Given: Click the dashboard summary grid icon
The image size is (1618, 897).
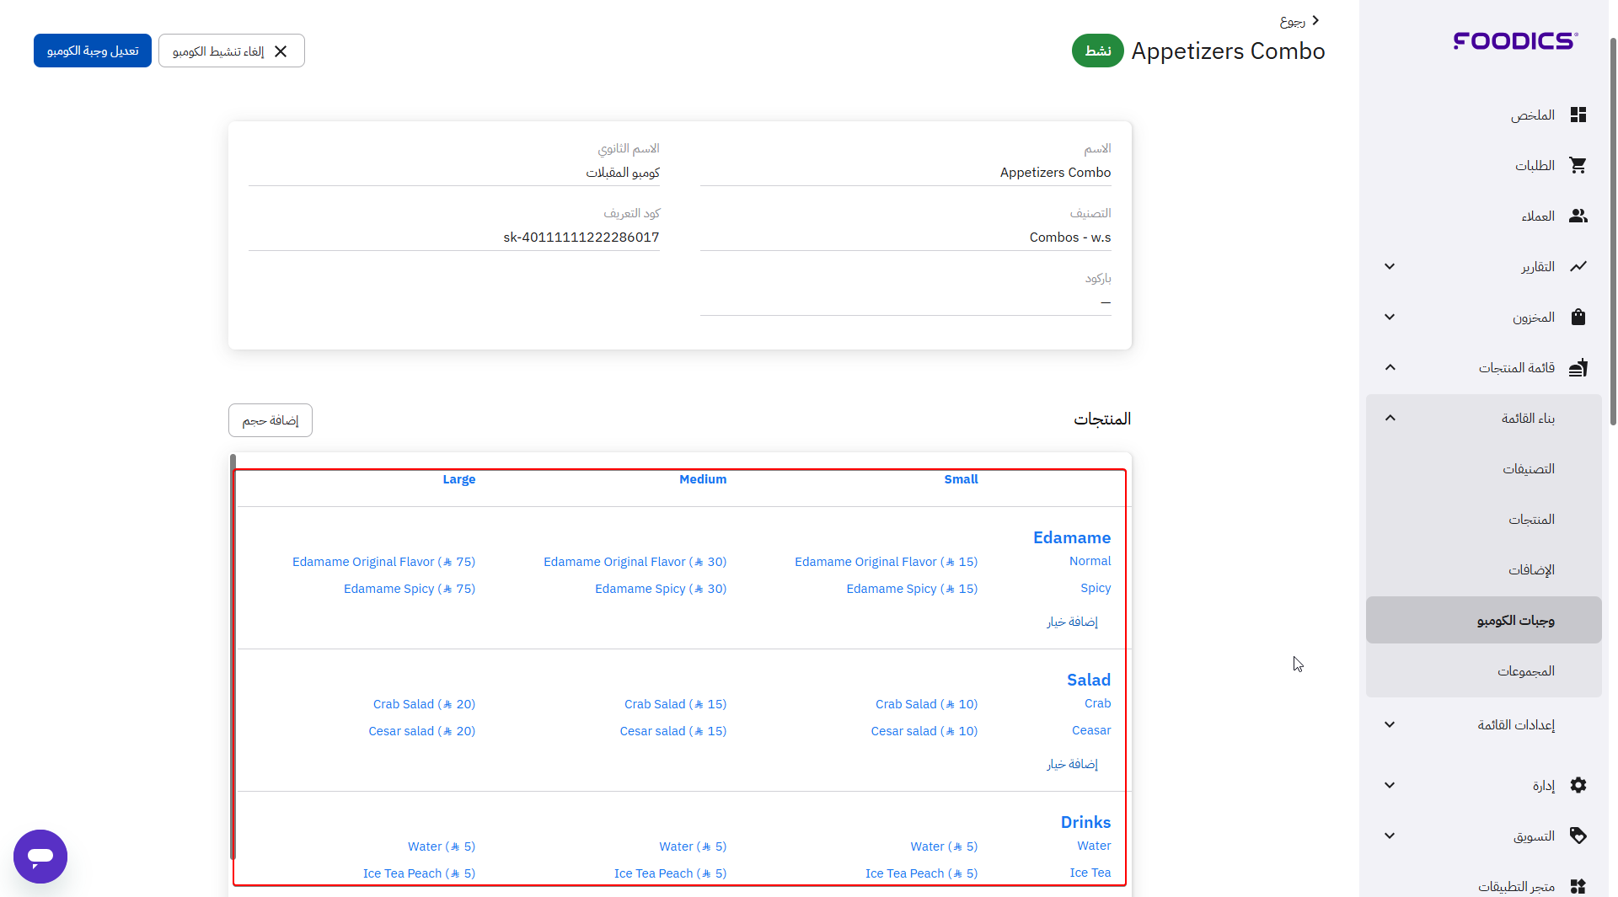Looking at the screenshot, I should (1578, 115).
